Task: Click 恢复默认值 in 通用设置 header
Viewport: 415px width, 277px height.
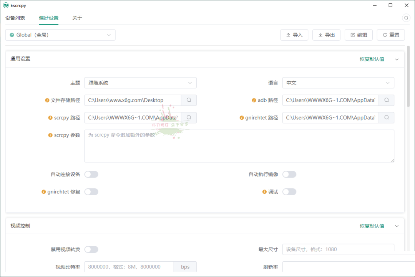Action: click(372, 59)
